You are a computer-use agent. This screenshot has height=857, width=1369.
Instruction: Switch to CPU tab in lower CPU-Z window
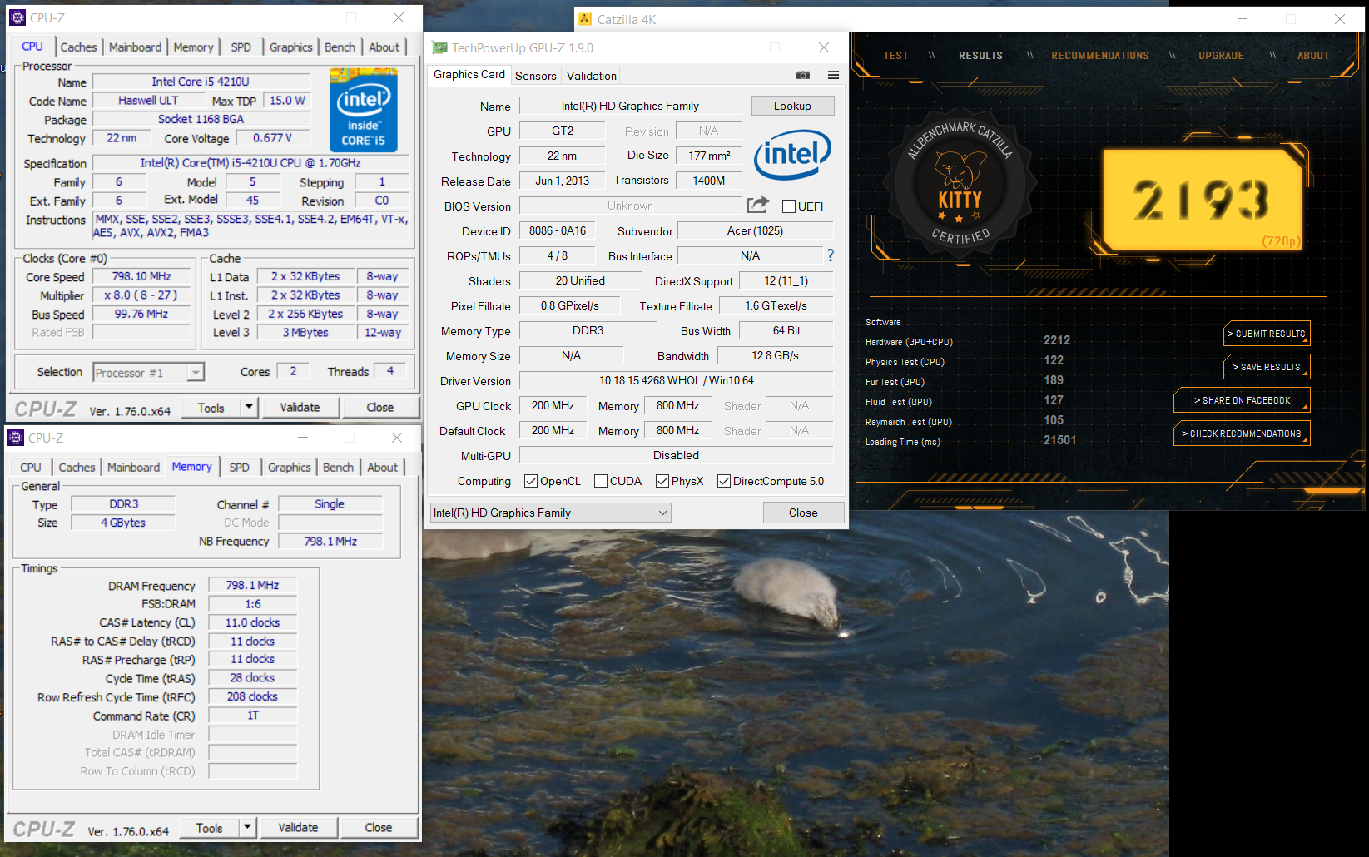(x=31, y=468)
